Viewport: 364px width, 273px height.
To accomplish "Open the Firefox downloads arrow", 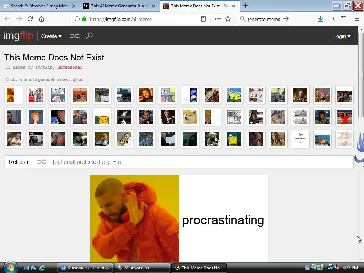I will point(321,19).
